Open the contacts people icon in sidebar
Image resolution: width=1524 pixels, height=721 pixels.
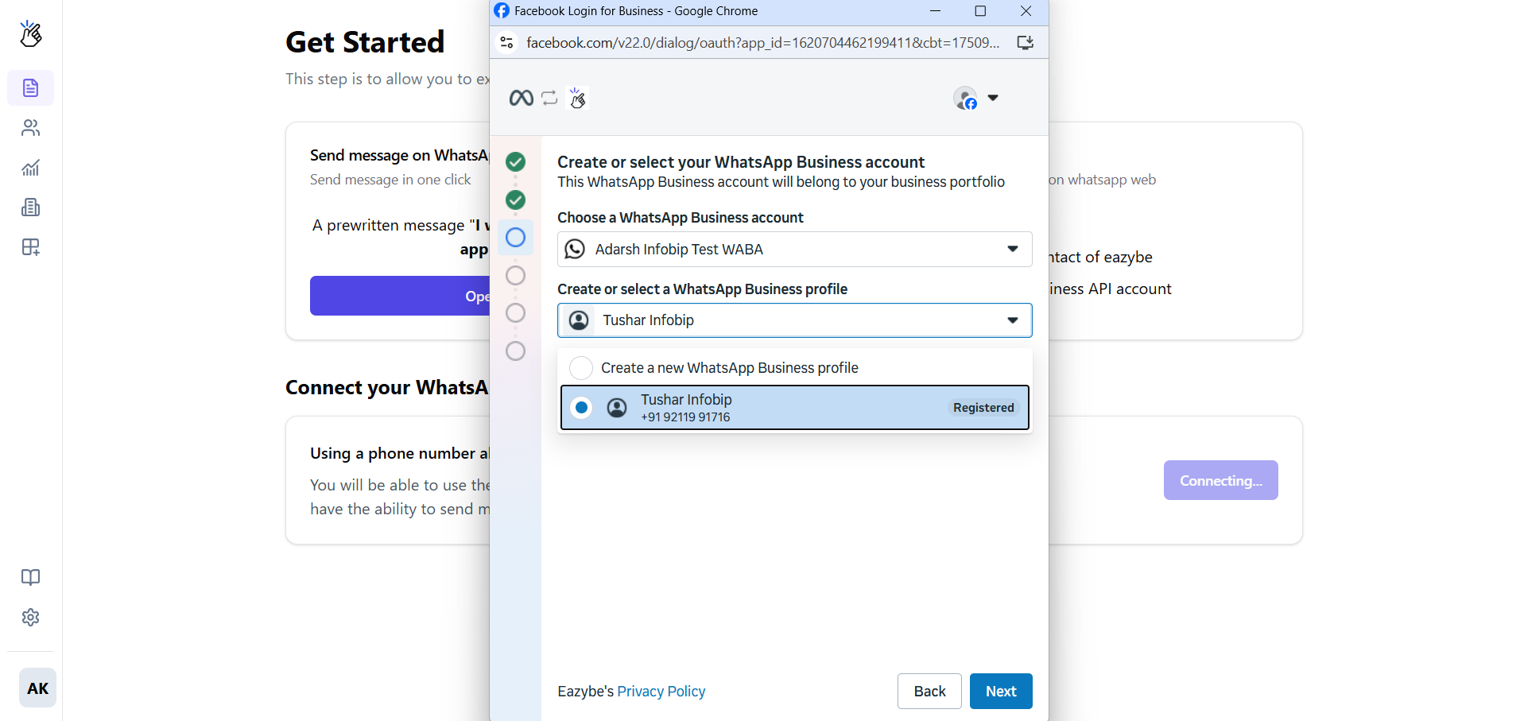30,127
